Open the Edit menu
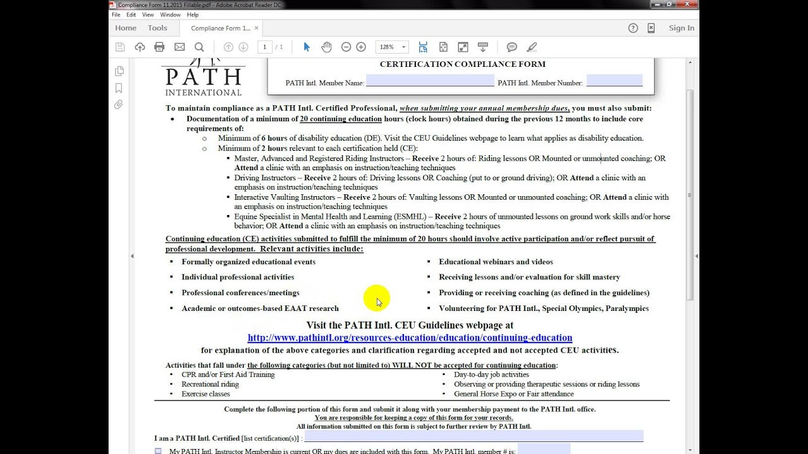 click(x=131, y=15)
